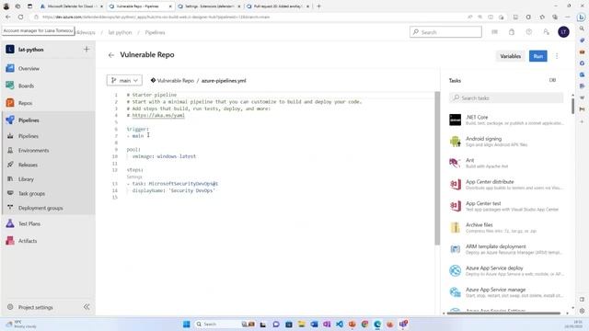Click the Azure DevOps Search box

click(x=445, y=32)
